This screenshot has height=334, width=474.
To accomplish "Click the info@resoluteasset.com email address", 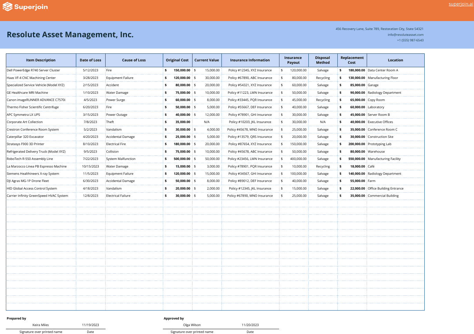I will point(405,35).
